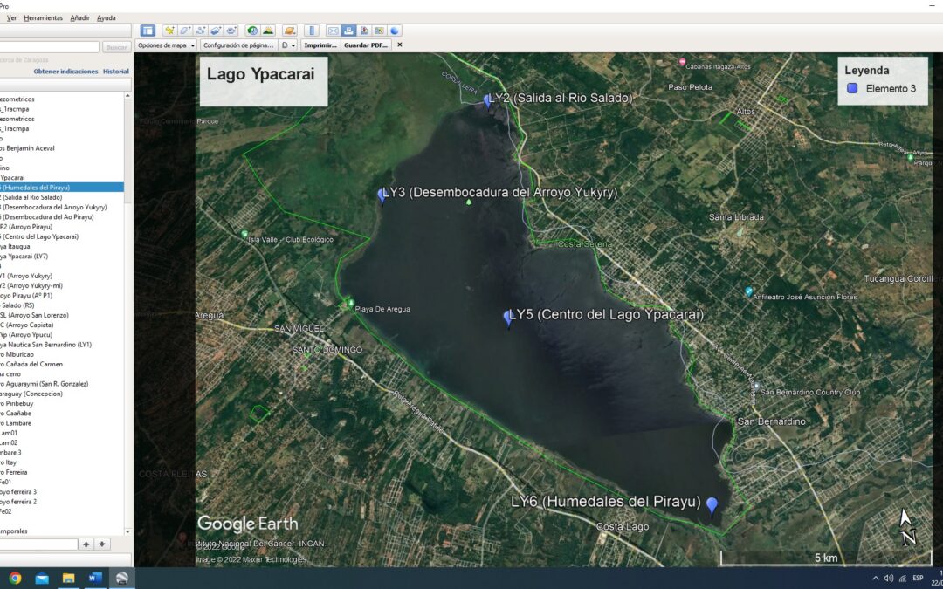Screen dimensions: 943x589
Task: Select the Cañada del Carmen entry
Action: click(x=31, y=364)
